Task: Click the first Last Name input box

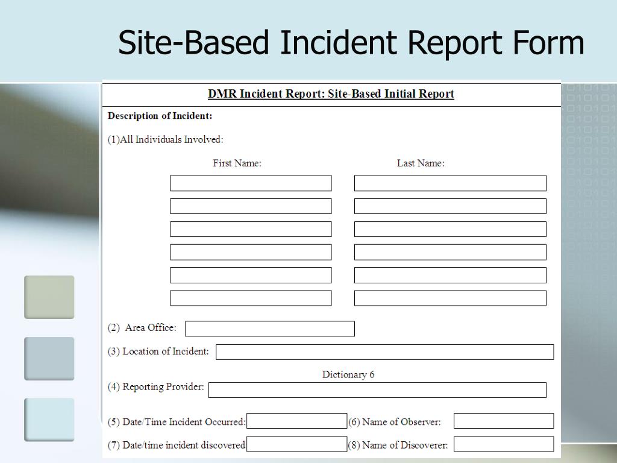Action: (450, 183)
